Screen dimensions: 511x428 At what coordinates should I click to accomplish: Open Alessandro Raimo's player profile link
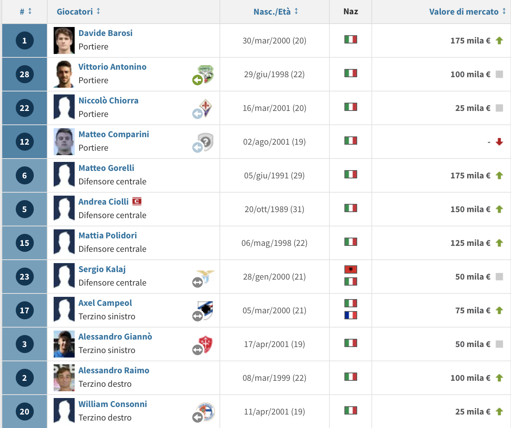tap(114, 370)
